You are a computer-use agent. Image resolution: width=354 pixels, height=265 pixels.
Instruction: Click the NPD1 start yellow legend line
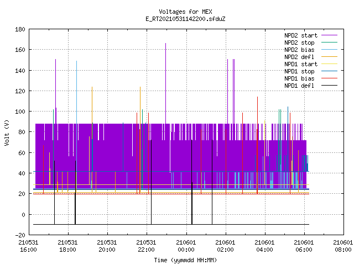point(329,64)
